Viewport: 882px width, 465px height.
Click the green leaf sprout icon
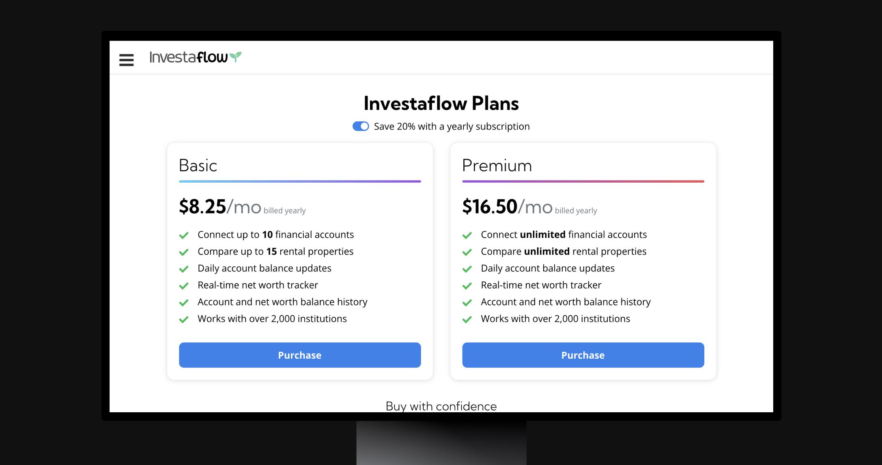(235, 57)
